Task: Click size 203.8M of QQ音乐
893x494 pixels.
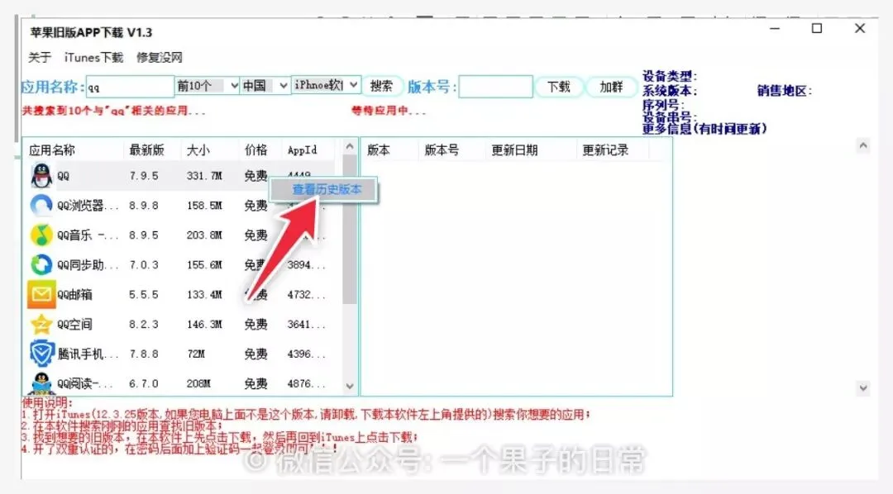Action: click(204, 235)
